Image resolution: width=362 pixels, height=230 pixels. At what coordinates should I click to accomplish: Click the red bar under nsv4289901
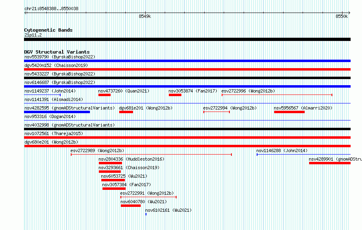click(330, 163)
